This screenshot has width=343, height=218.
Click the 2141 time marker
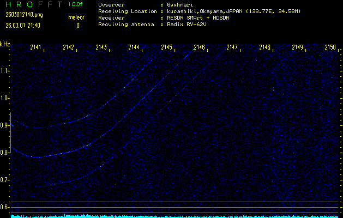(x=36, y=48)
